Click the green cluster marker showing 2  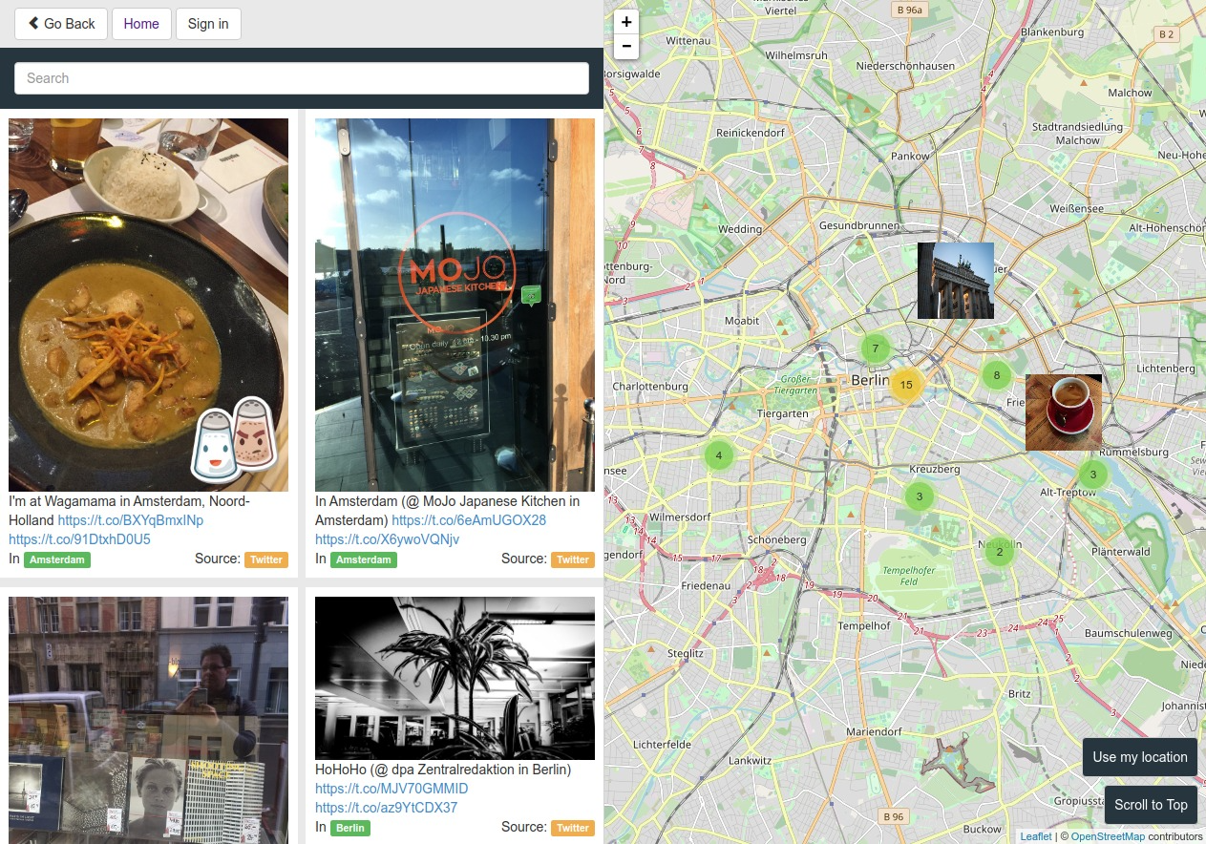point(999,552)
